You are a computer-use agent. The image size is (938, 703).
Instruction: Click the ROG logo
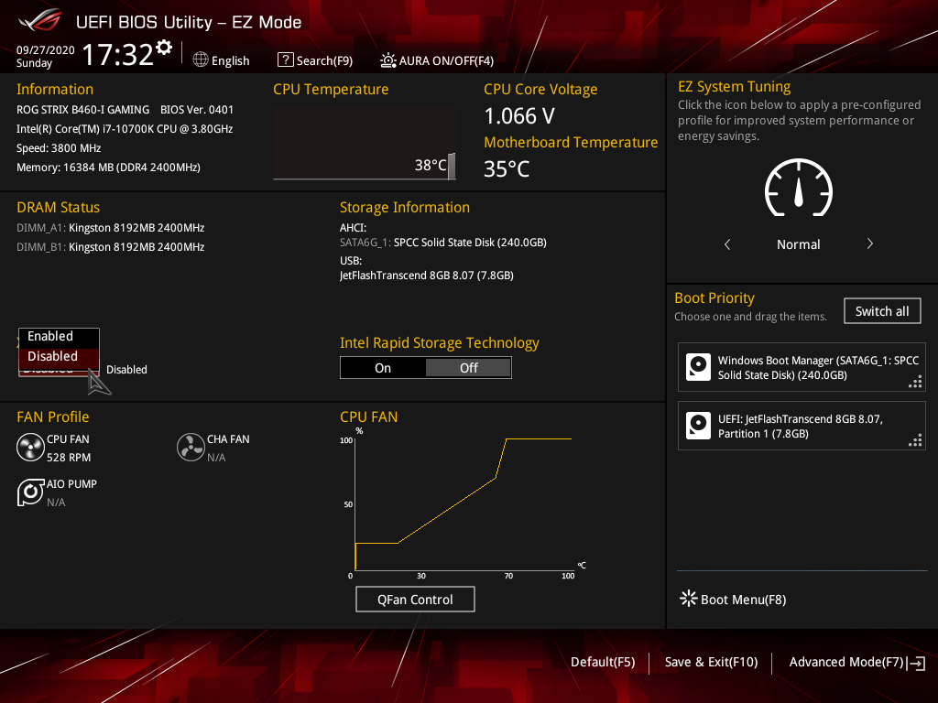(x=40, y=20)
